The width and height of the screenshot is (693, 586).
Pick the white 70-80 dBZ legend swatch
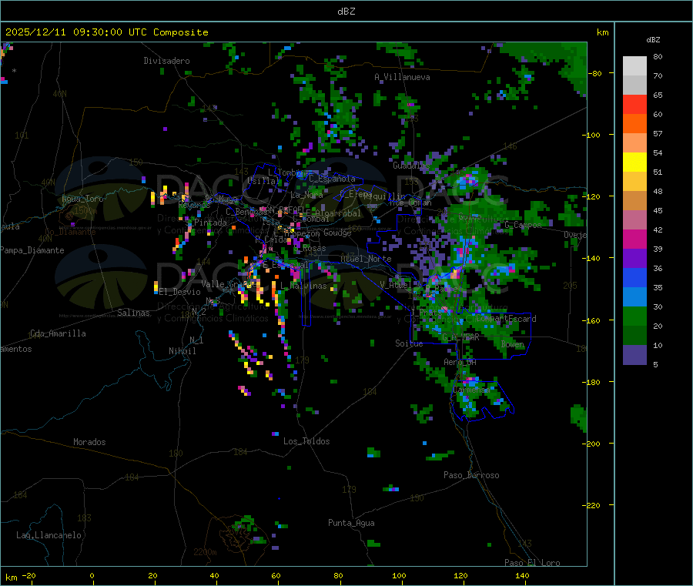pos(634,66)
